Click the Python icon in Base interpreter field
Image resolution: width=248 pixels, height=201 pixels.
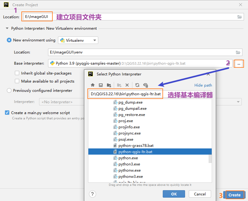[52, 63]
